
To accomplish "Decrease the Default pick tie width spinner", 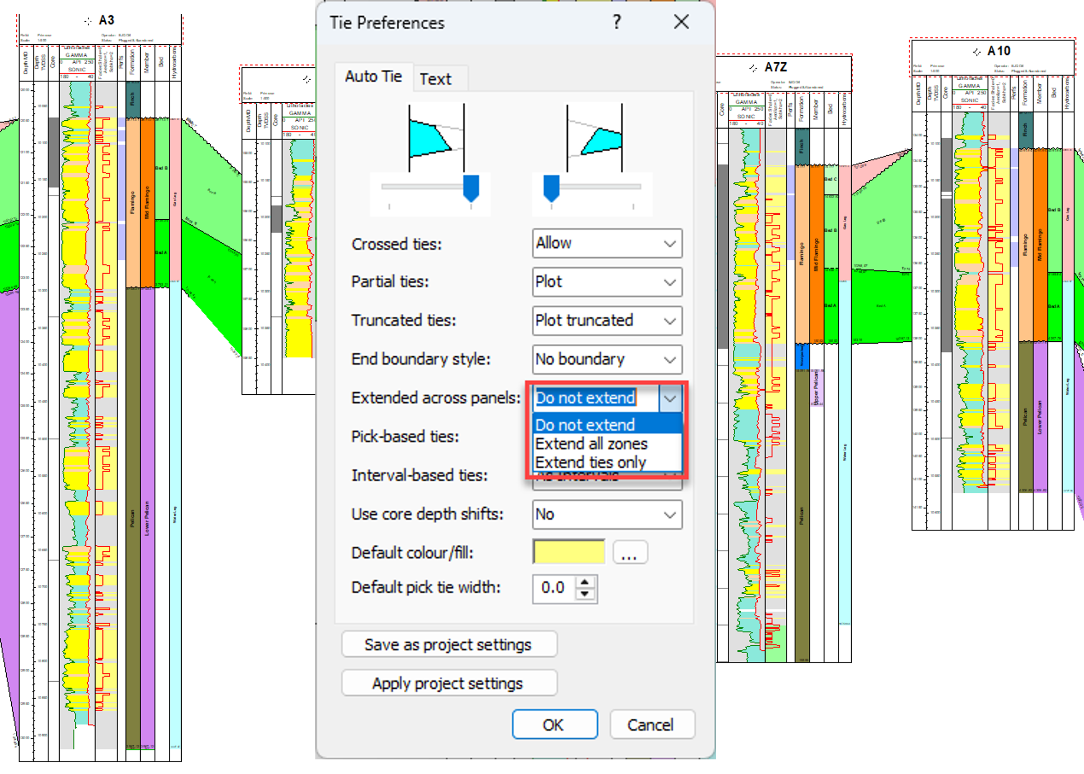I will coord(585,594).
